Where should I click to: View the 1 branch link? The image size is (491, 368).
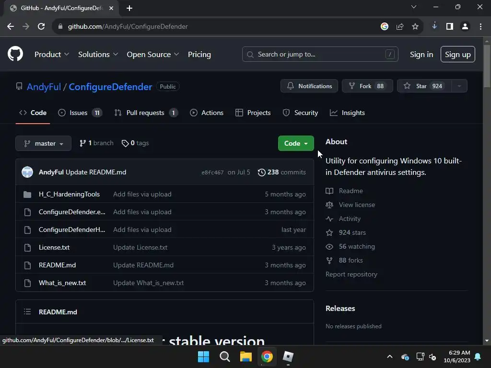coord(96,143)
